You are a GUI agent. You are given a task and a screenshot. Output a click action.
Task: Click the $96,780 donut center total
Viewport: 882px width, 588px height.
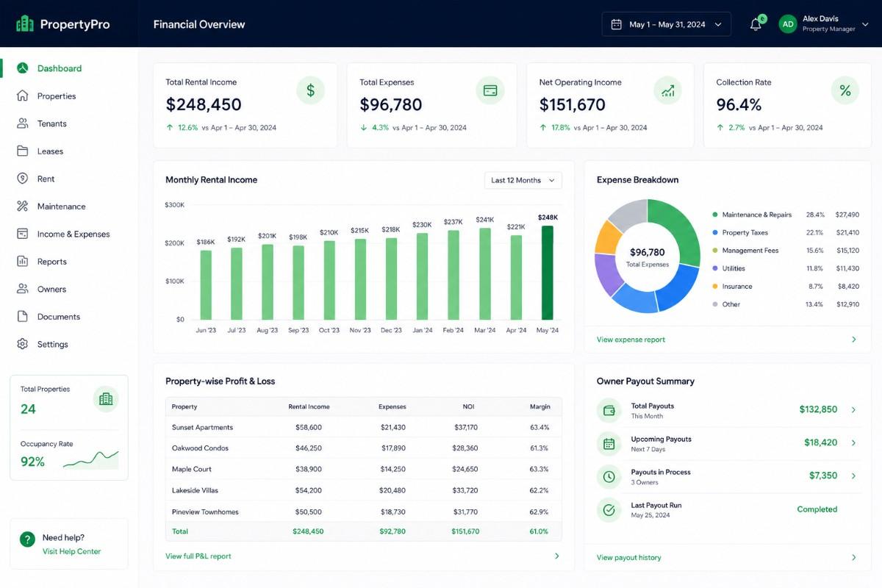pyautogui.click(x=648, y=252)
